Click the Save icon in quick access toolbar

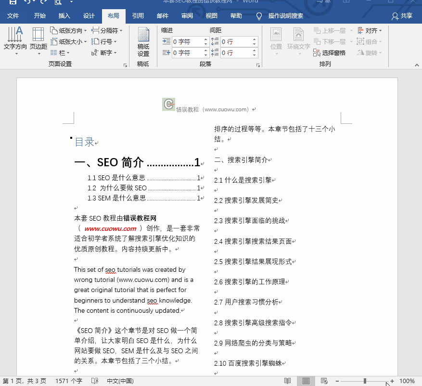(13, 2)
